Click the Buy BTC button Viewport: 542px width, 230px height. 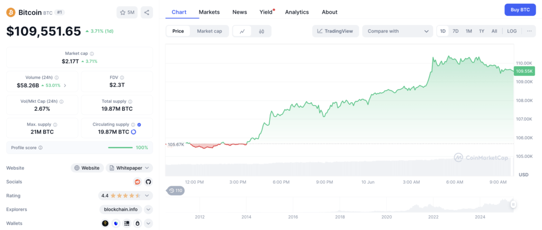(520, 9)
